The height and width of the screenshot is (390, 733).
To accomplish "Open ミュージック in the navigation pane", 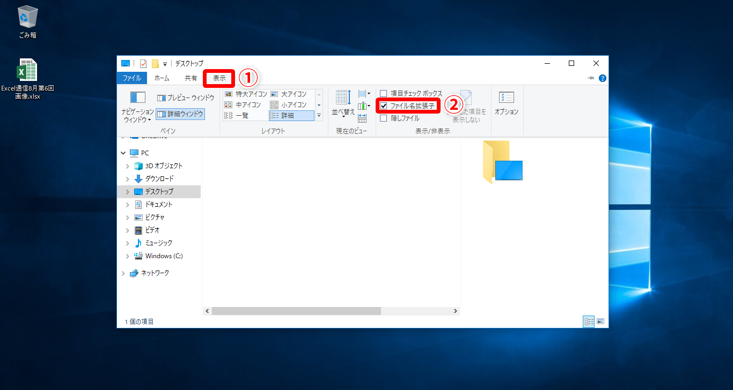I will pos(153,243).
